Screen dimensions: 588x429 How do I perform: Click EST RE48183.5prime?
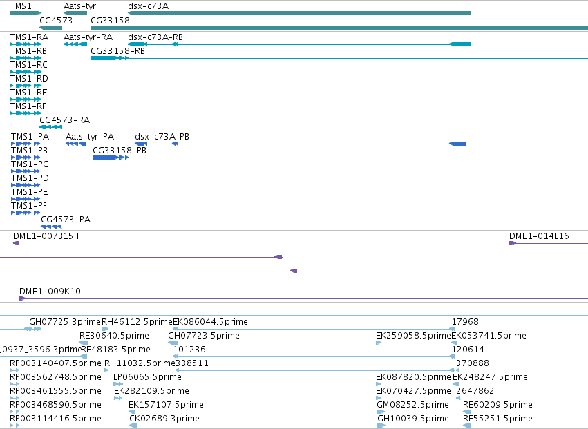(116, 350)
